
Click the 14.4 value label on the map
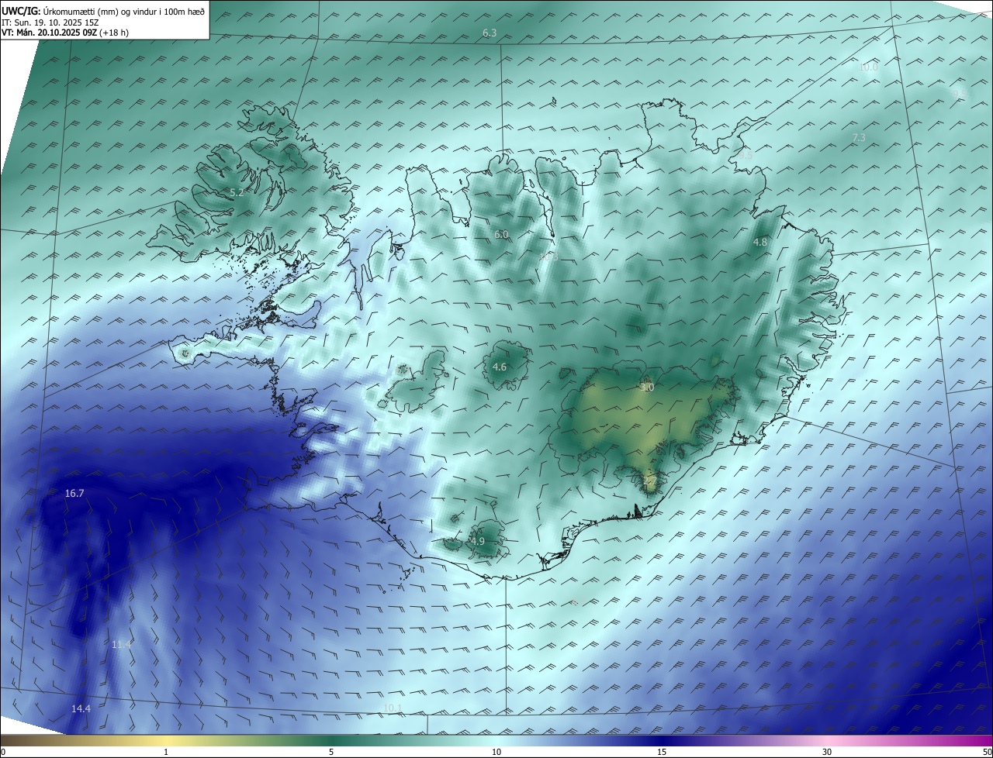[81, 709]
